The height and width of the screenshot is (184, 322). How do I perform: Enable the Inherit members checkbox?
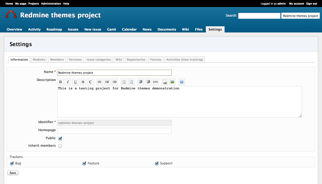click(x=60, y=146)
